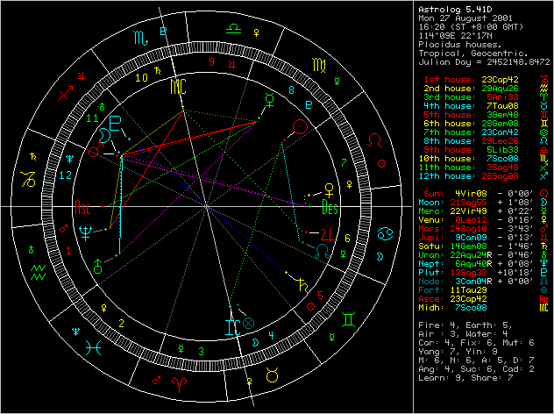Select the Libra glyph on the outer zodiac ring
Viewport: 554px width, 414px height.
[x=232, y=28]
